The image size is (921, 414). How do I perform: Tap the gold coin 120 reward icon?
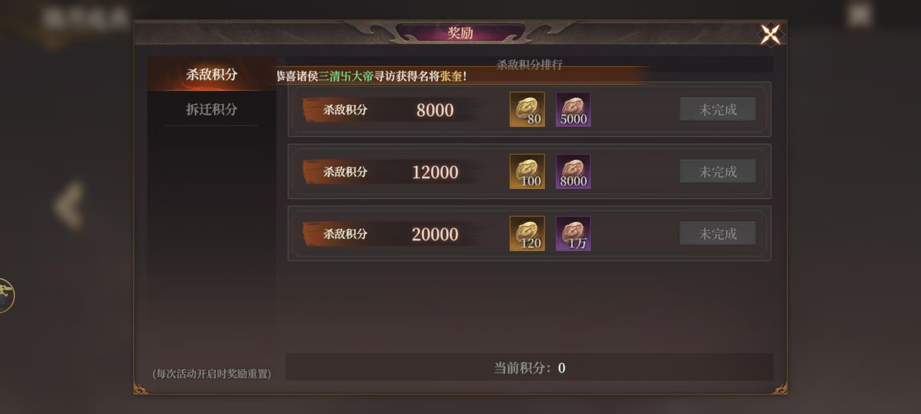click(x=527, y=233)
